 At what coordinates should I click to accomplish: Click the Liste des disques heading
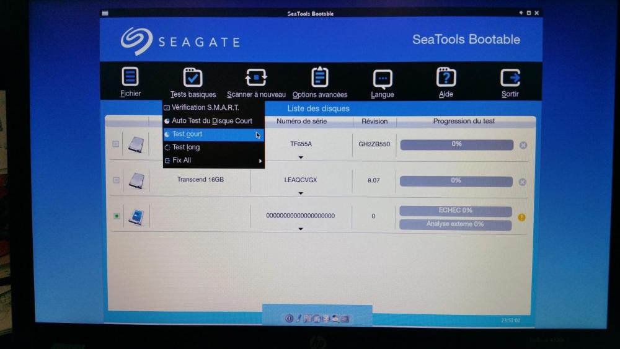(318, 108)
